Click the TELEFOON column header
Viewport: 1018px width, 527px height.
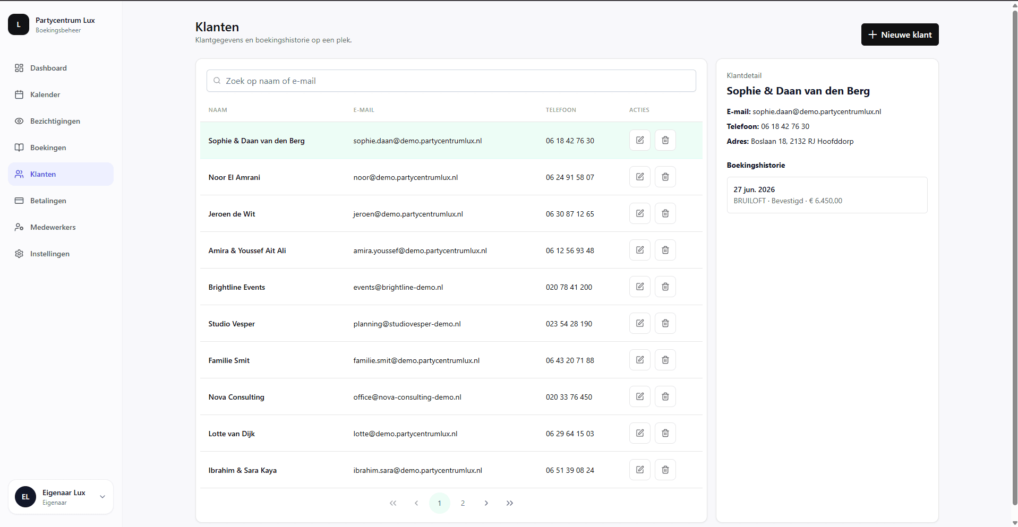pos(561,110)
